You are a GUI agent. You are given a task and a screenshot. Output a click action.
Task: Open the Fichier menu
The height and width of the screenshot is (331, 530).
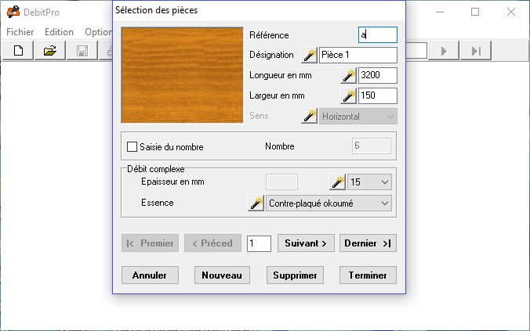(20, 32)
